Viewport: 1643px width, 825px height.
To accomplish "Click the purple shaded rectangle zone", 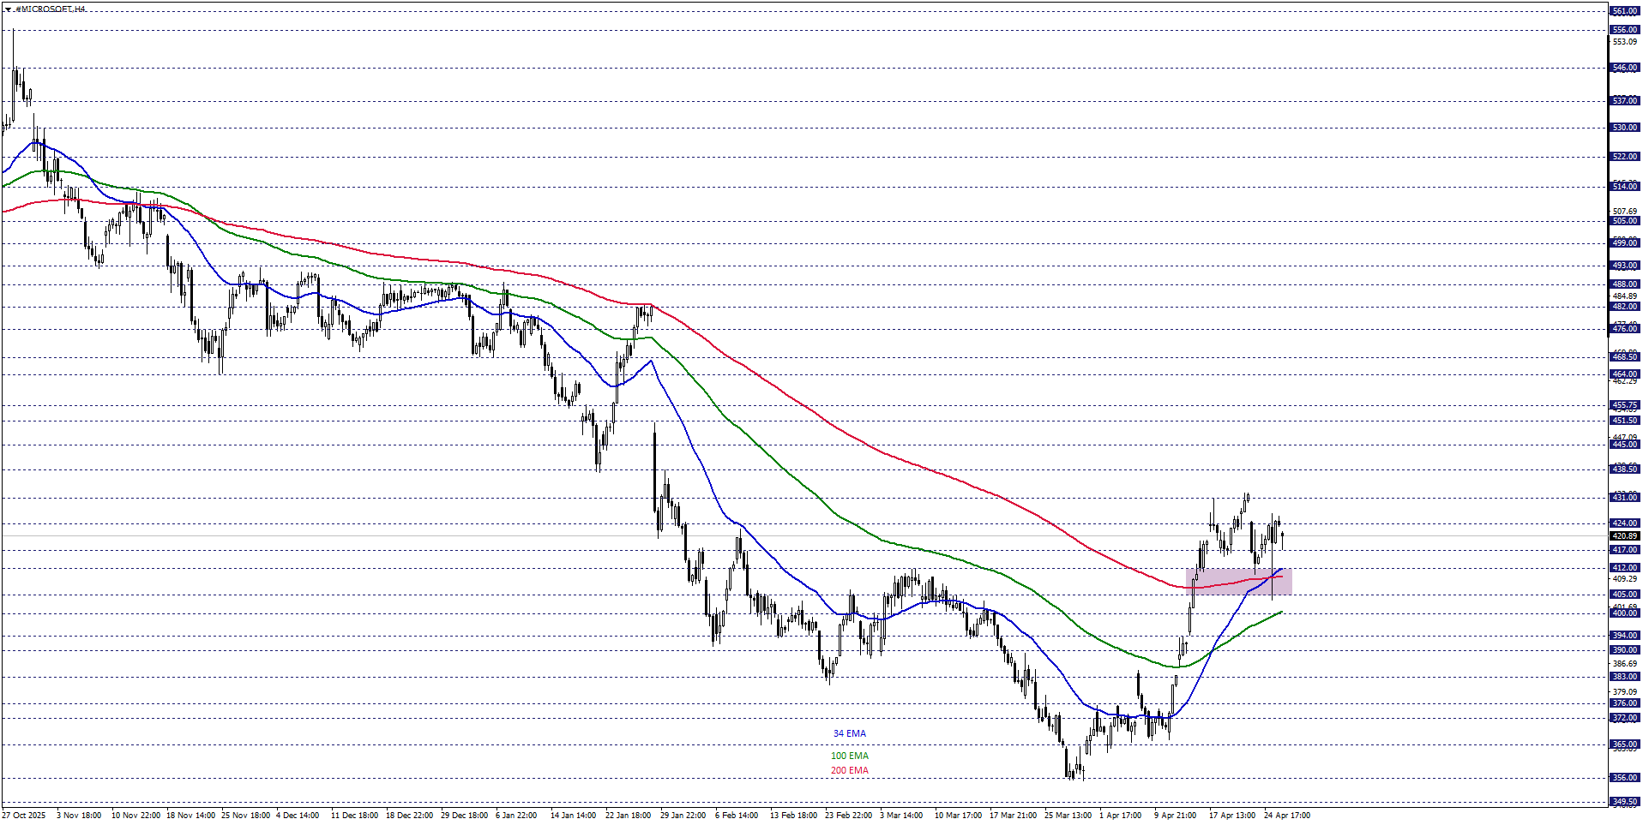I will coord(1238,582).
